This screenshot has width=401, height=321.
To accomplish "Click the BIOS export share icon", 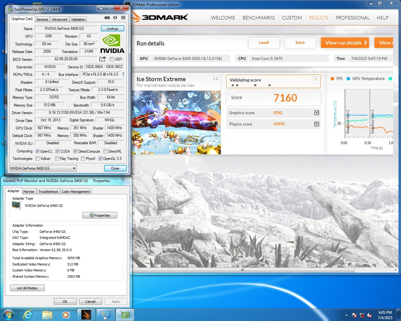I will click(x=102, y=59).
